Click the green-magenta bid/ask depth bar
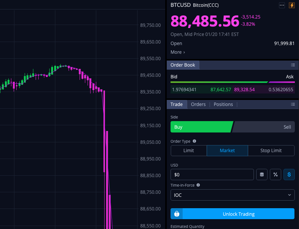Viewport: 299px width, 229px height. coord(232,82)
